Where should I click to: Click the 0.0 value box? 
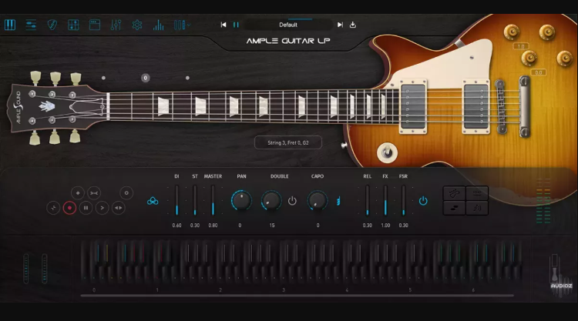[539, 72]
